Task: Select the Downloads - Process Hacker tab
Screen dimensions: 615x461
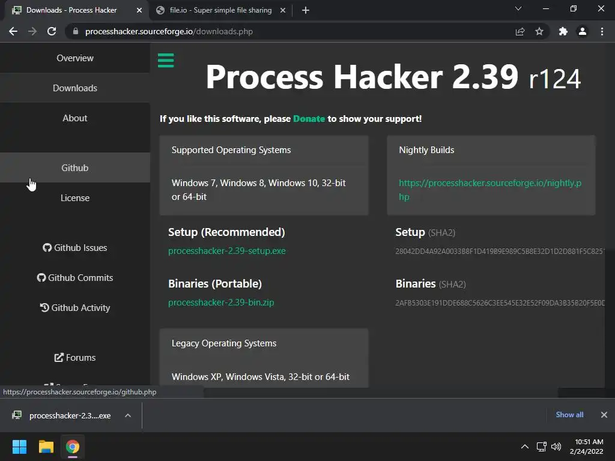Action: pos(71,10)
